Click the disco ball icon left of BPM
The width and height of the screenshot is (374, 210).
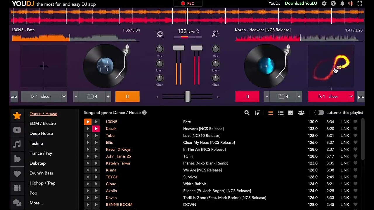point(160,34)
